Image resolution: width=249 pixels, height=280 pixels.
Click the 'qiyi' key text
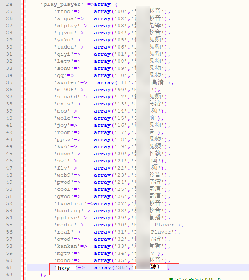(x=64, y=54)
